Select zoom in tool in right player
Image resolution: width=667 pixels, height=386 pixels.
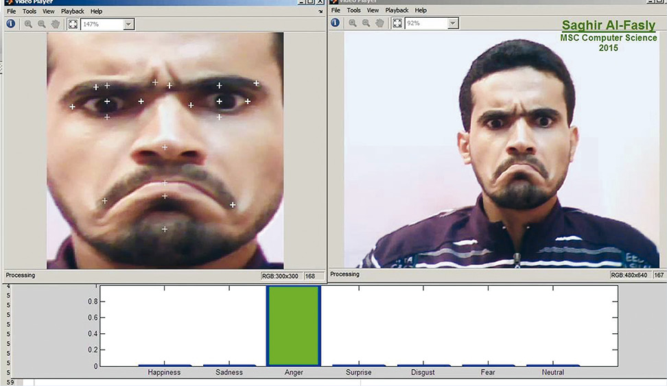pos(353,23)
